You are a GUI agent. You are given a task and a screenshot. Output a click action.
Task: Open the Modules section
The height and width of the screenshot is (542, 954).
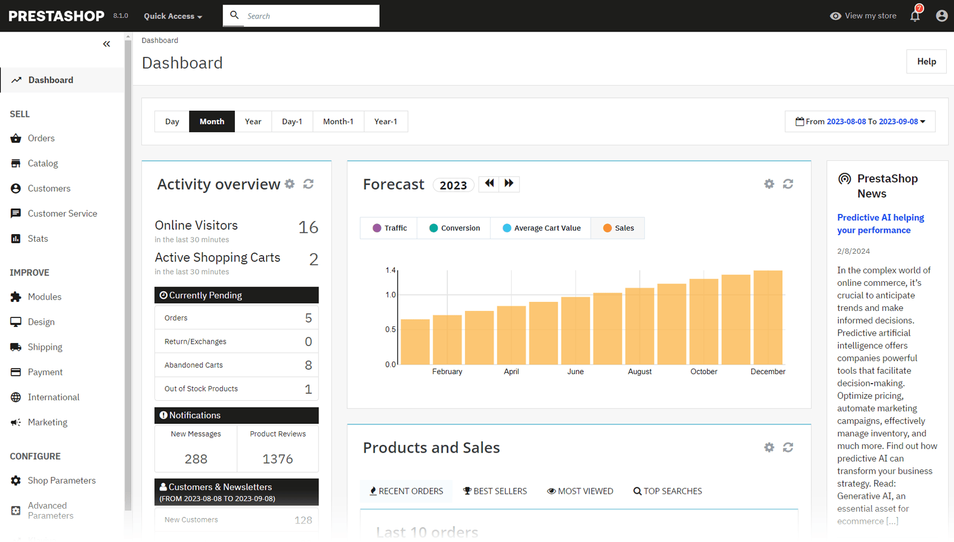(45, 297)
